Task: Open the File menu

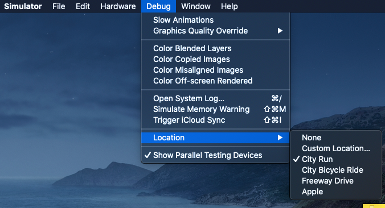Action: [x=59, y=6]
